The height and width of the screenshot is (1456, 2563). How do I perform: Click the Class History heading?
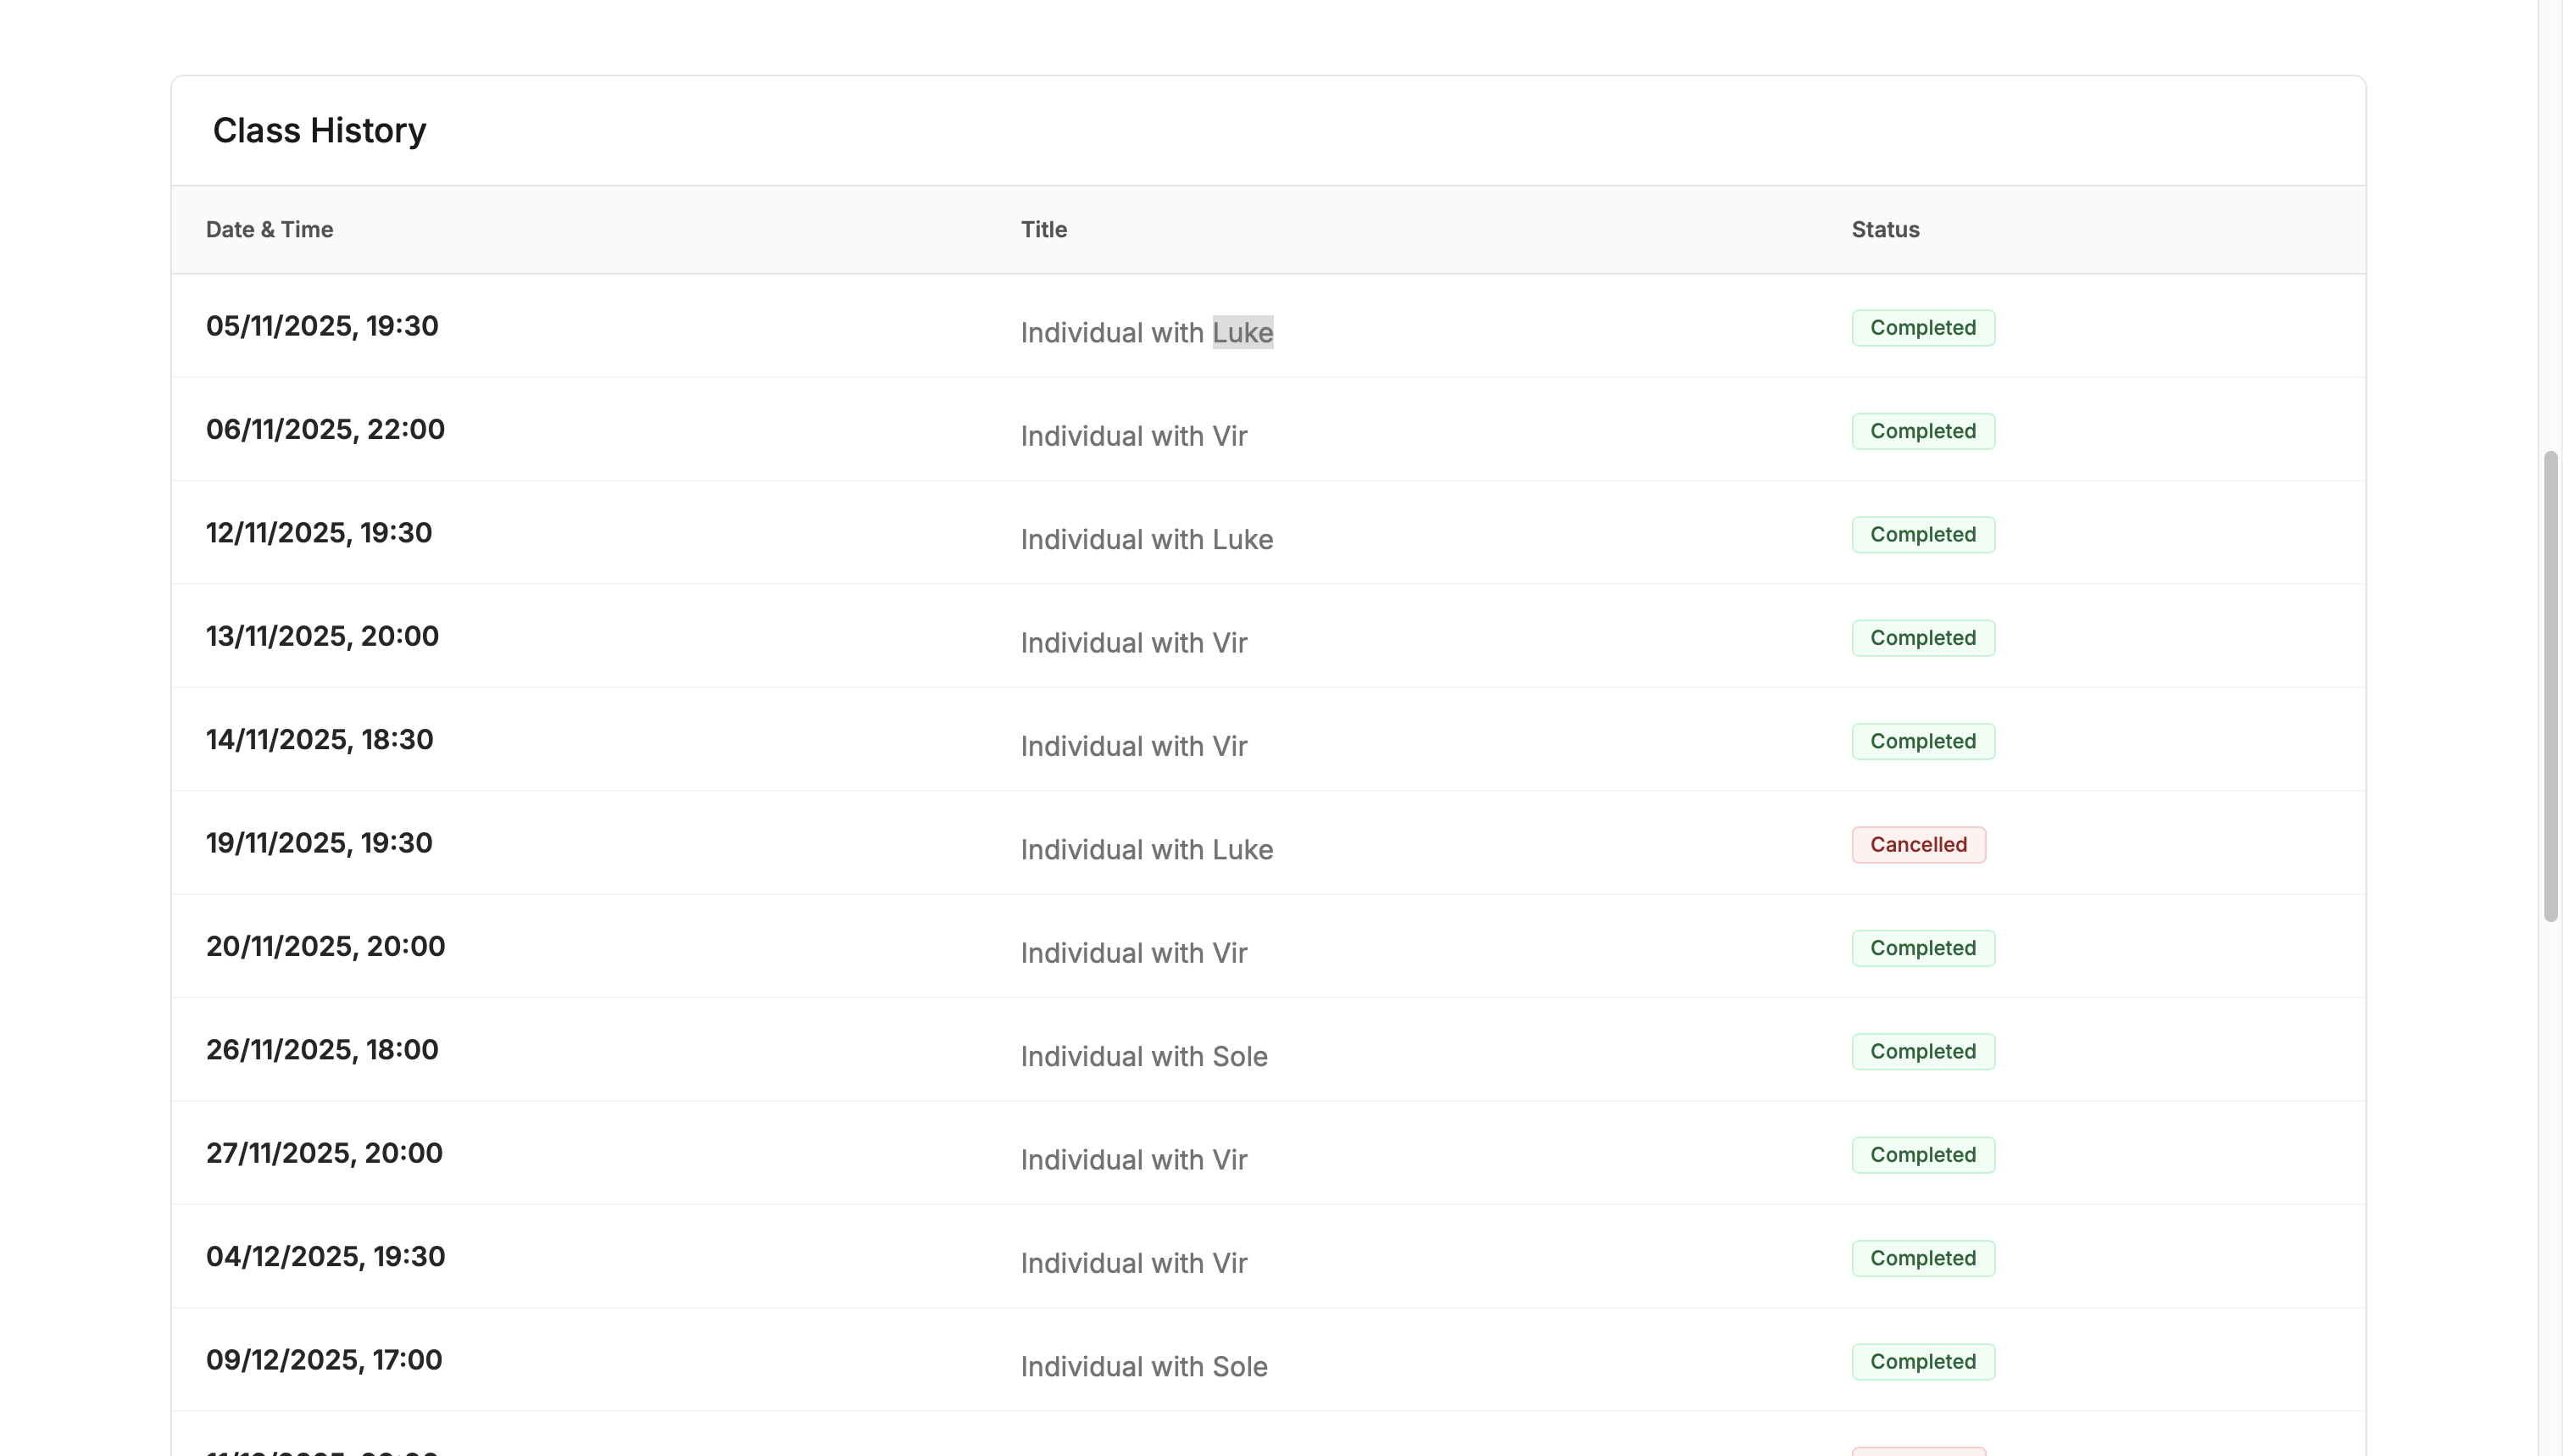(318, 129)
